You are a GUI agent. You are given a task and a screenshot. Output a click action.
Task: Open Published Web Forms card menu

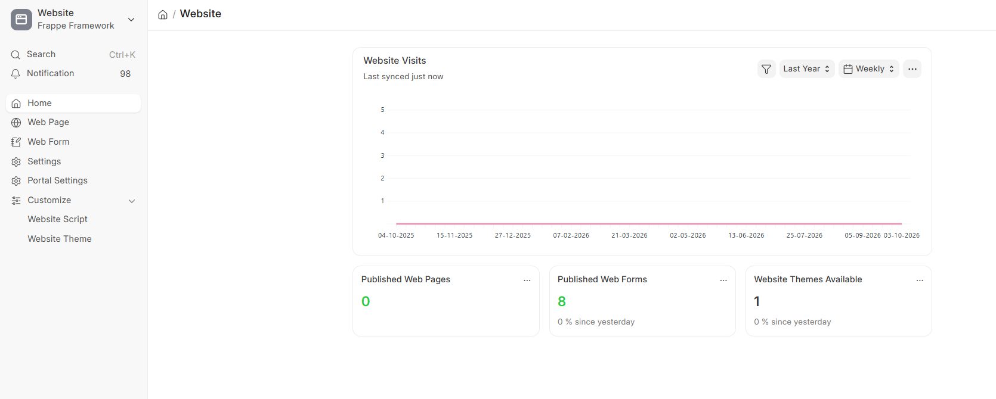[x=723, y=280]
